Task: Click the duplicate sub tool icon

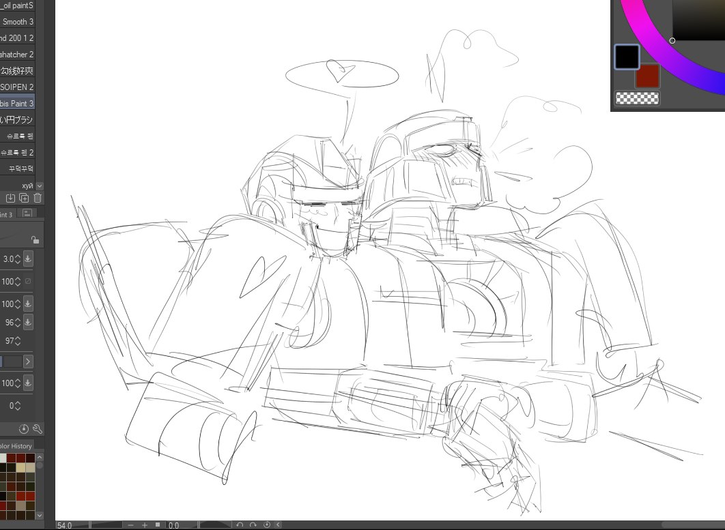Action: tap(24, 198)
